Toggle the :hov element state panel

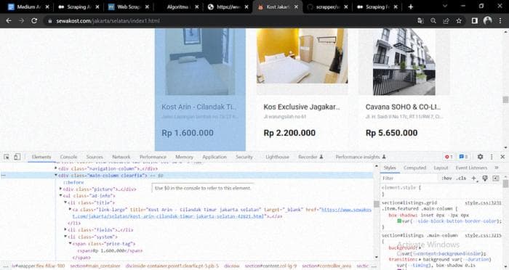pos(446,179)
